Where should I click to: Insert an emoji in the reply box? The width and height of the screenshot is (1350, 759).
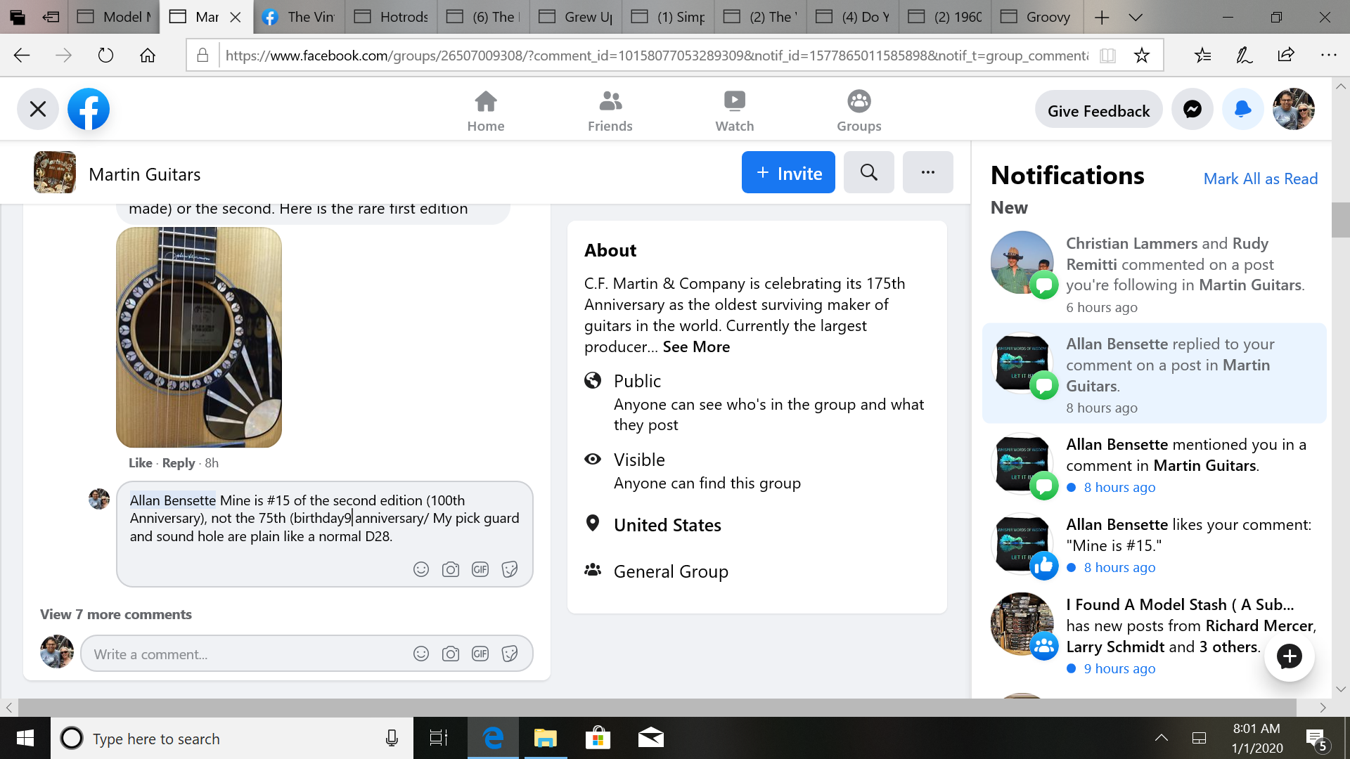pos(421,569)
